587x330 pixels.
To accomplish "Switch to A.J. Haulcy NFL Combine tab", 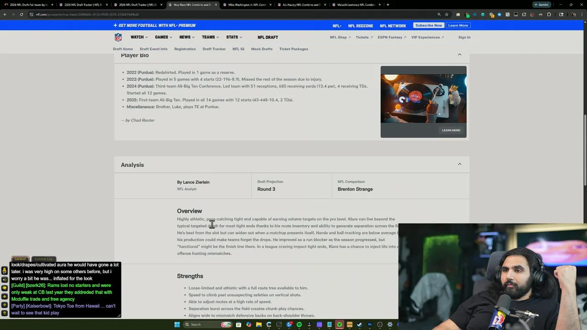I will (301, 5).
